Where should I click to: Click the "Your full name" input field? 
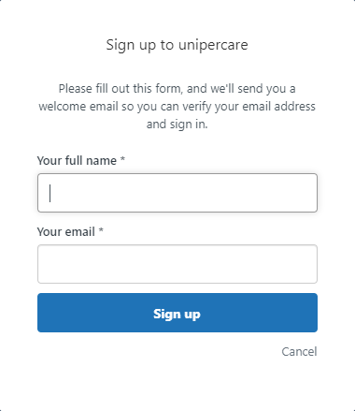[177, 193]
